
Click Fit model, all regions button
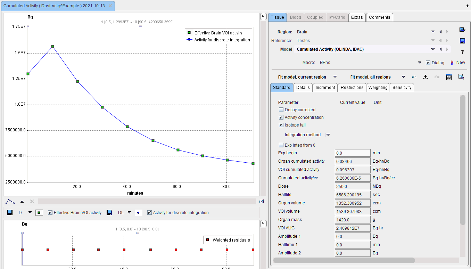371,77
